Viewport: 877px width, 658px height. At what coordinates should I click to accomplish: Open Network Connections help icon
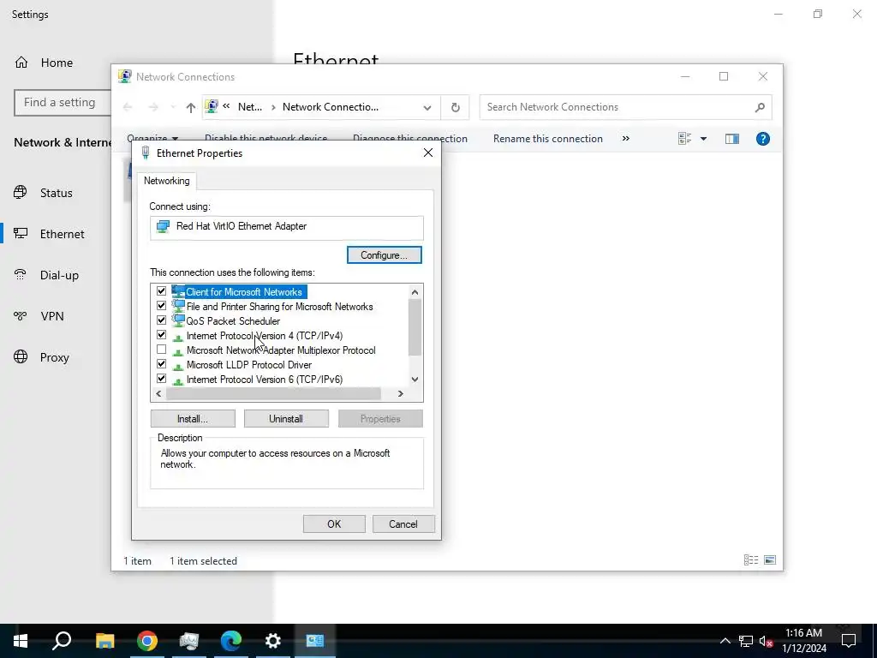pyautogui.click(x=763, y=139)
